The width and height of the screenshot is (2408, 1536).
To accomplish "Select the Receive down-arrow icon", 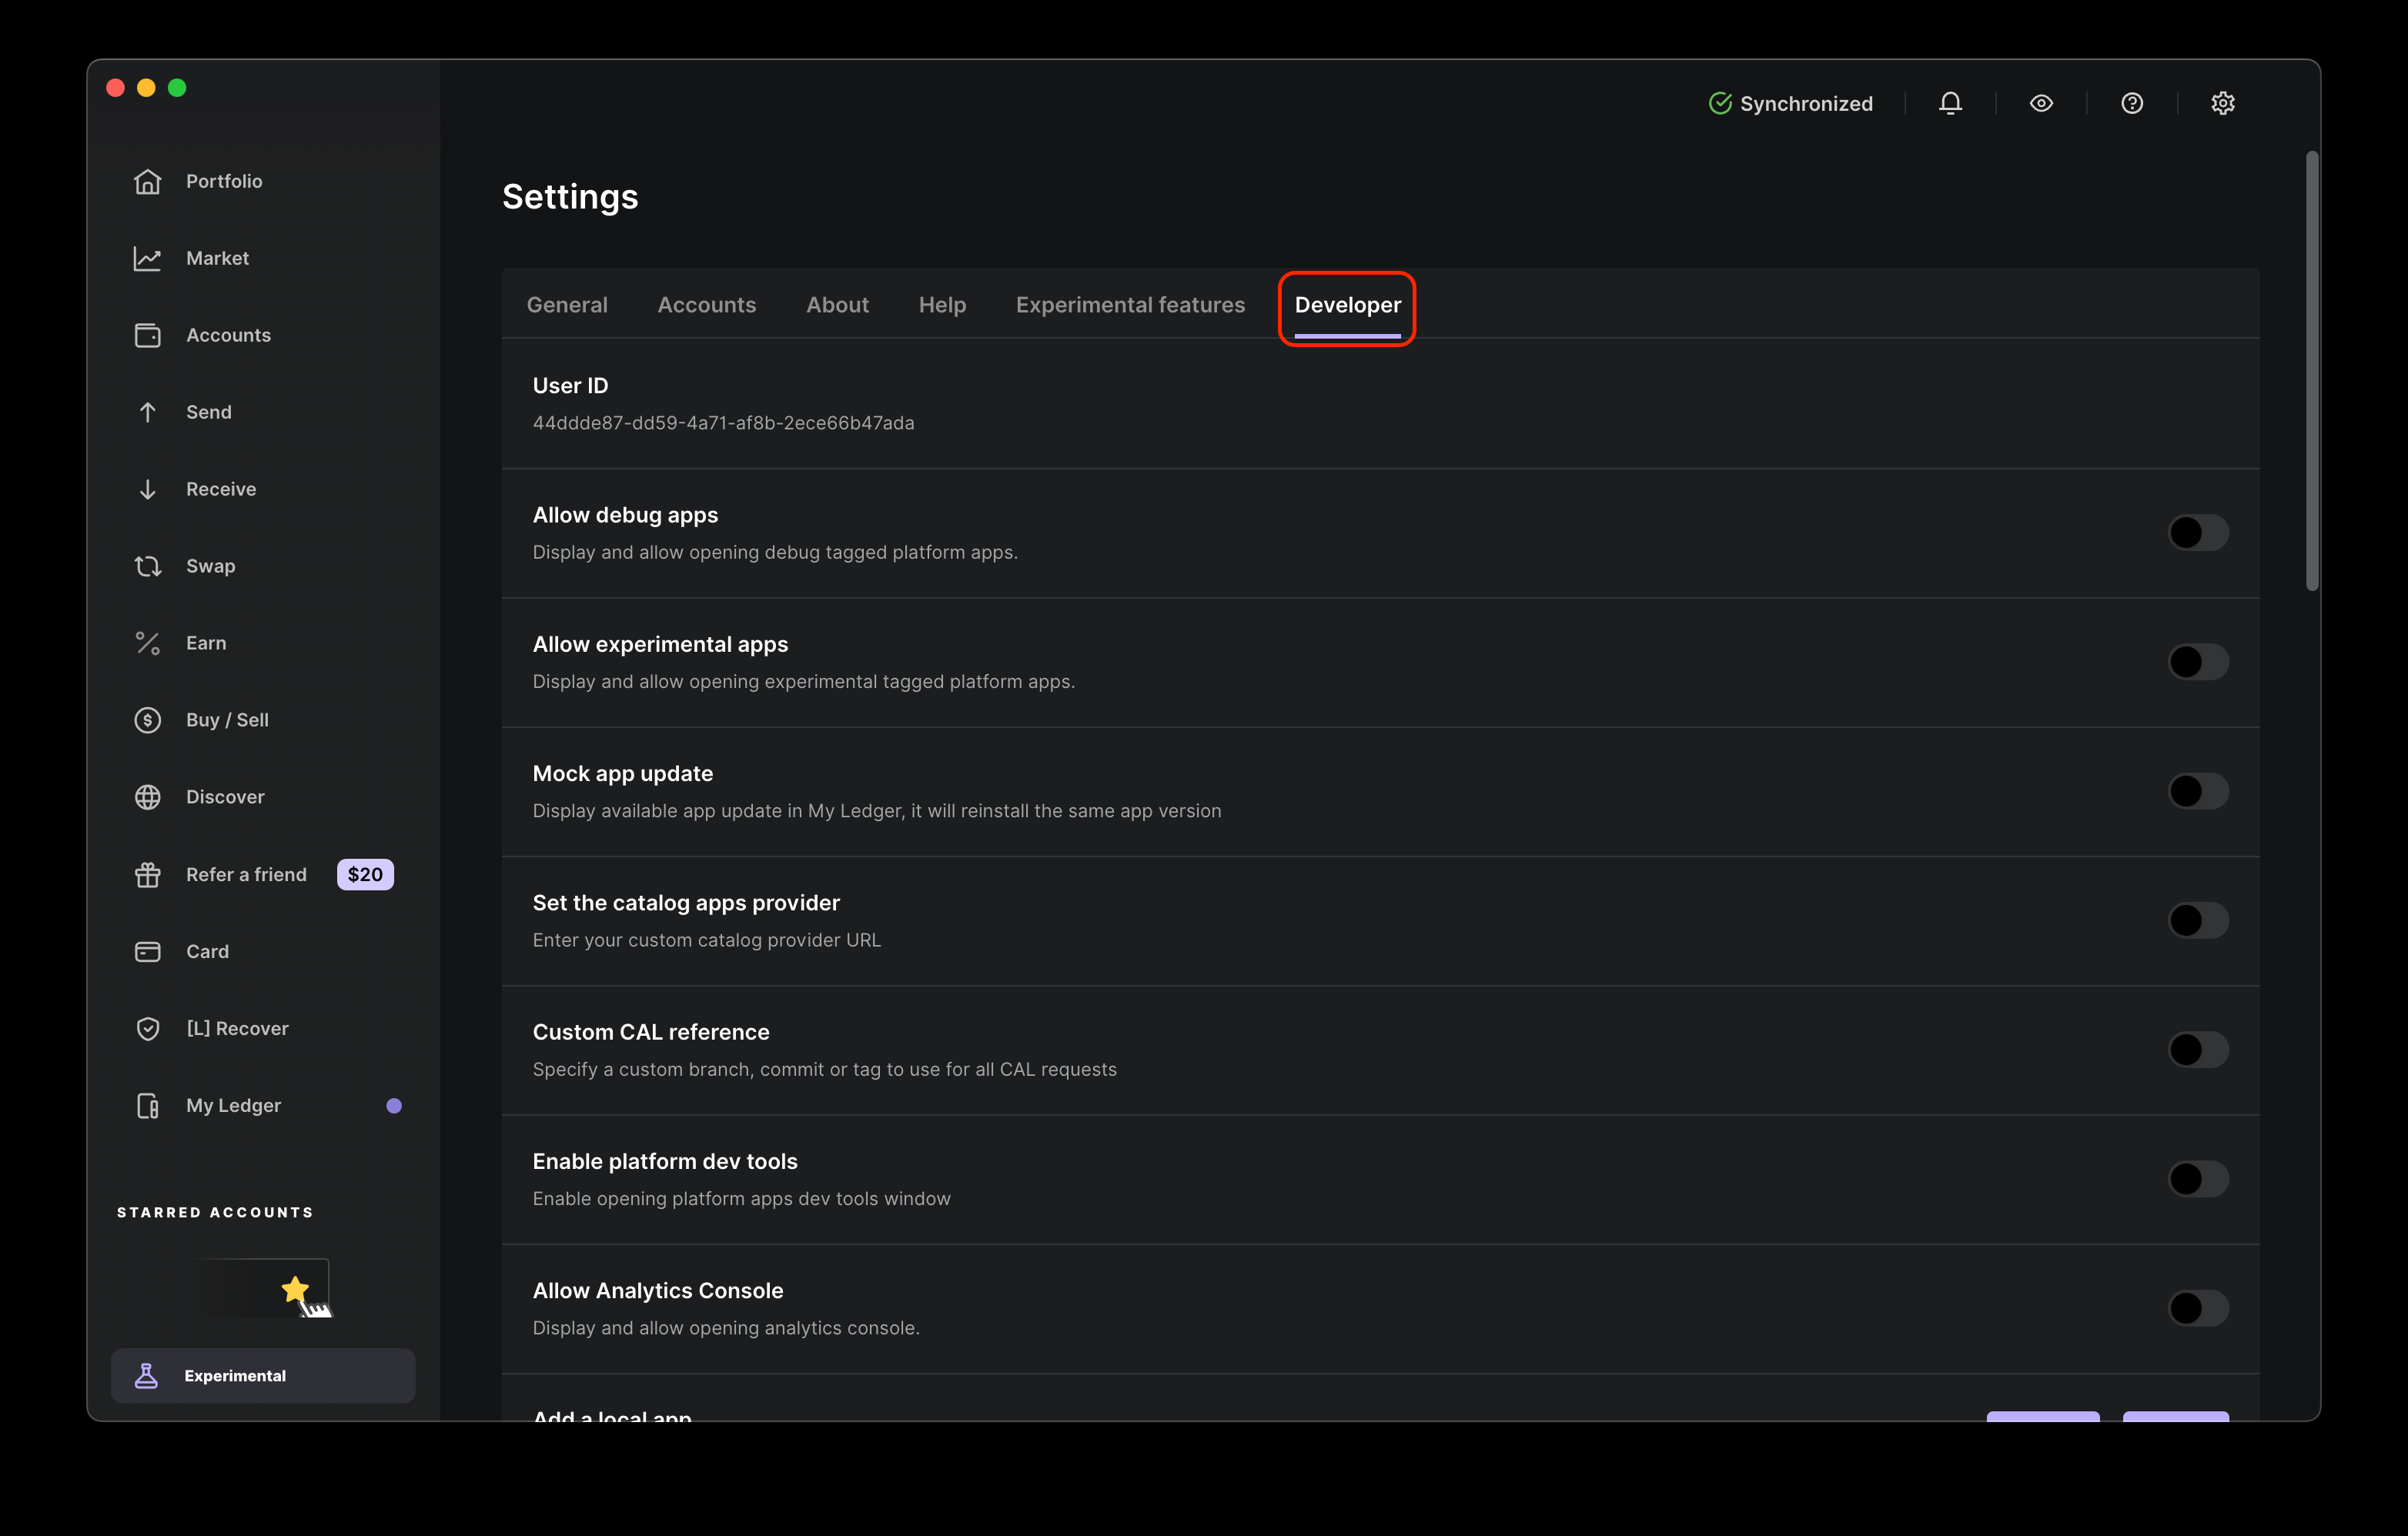I will tap(148, 489).
